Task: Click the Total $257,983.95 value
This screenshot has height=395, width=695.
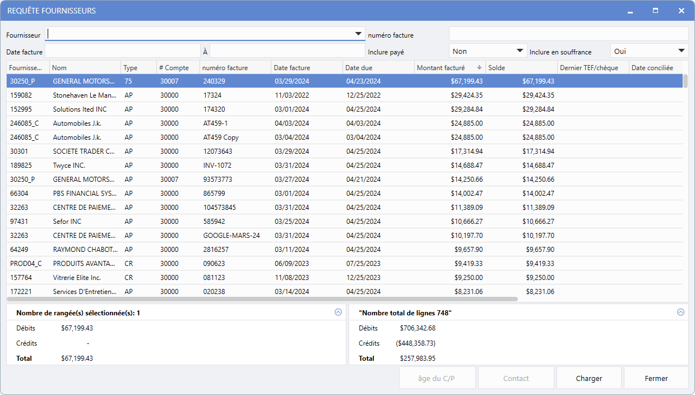Action: point(418,358)
